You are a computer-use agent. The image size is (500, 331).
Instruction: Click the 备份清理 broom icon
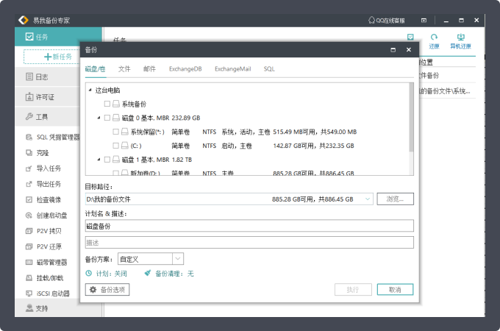coord(148,273)
